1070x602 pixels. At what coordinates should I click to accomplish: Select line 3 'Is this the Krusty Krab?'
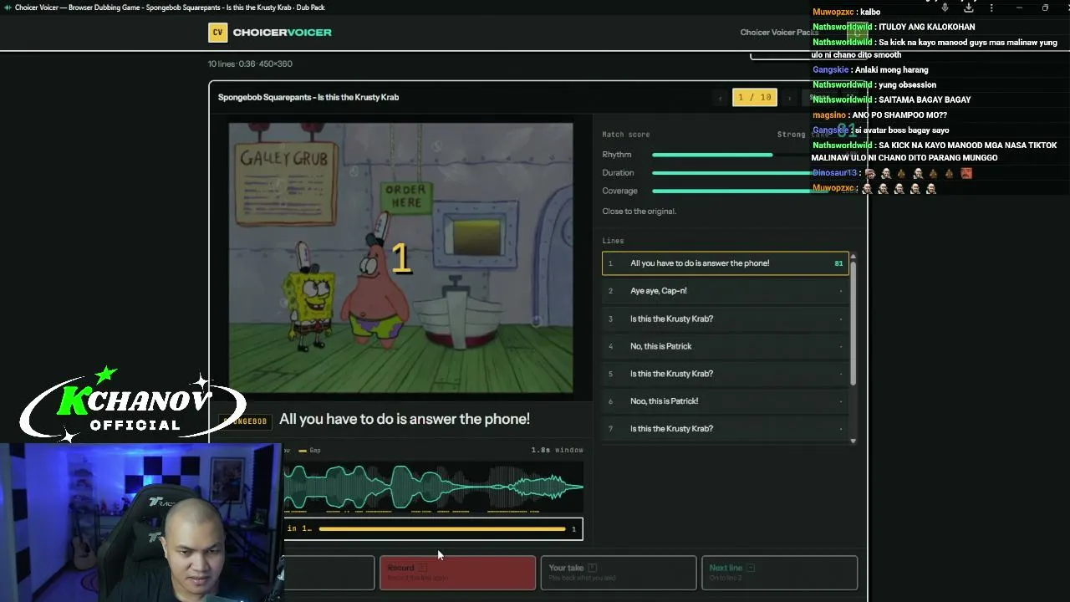(725, 319)
